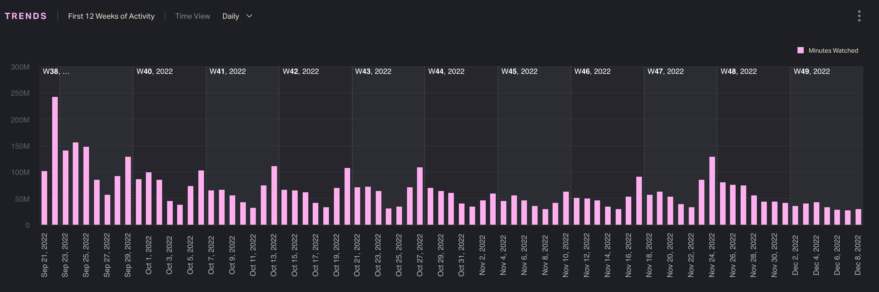Viewport: 879px width, 292px height.
Task: Click the Sep 21, 2022 date label
Action: (x=44, y=255)
